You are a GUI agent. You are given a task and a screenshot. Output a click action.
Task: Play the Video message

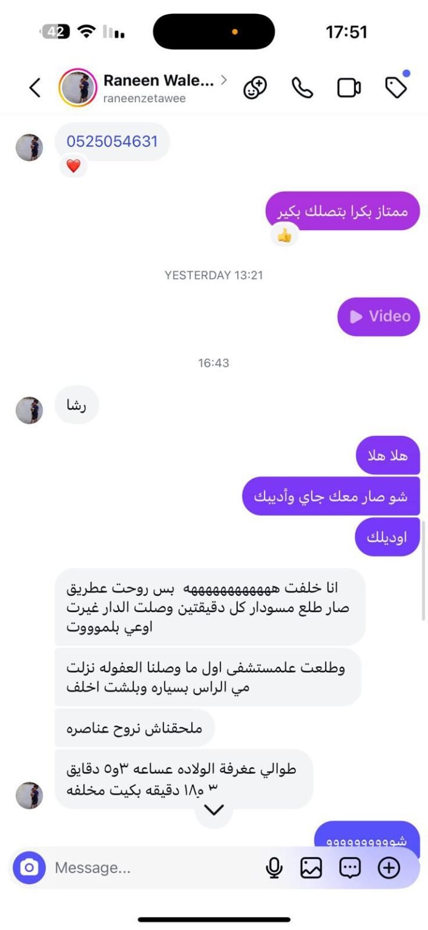(x=378, y=316)
